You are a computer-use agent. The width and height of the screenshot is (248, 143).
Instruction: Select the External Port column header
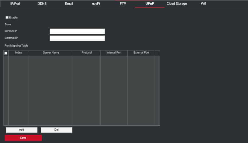[141, 53]
